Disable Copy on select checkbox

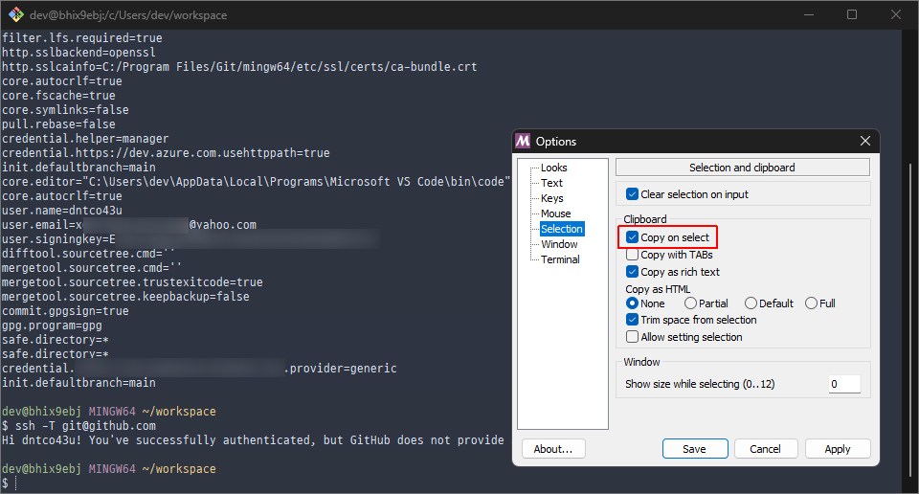tap(632, 237)
